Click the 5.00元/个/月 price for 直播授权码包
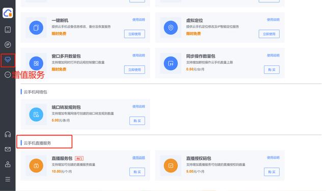326x191 pixels. tap(195, 172)
